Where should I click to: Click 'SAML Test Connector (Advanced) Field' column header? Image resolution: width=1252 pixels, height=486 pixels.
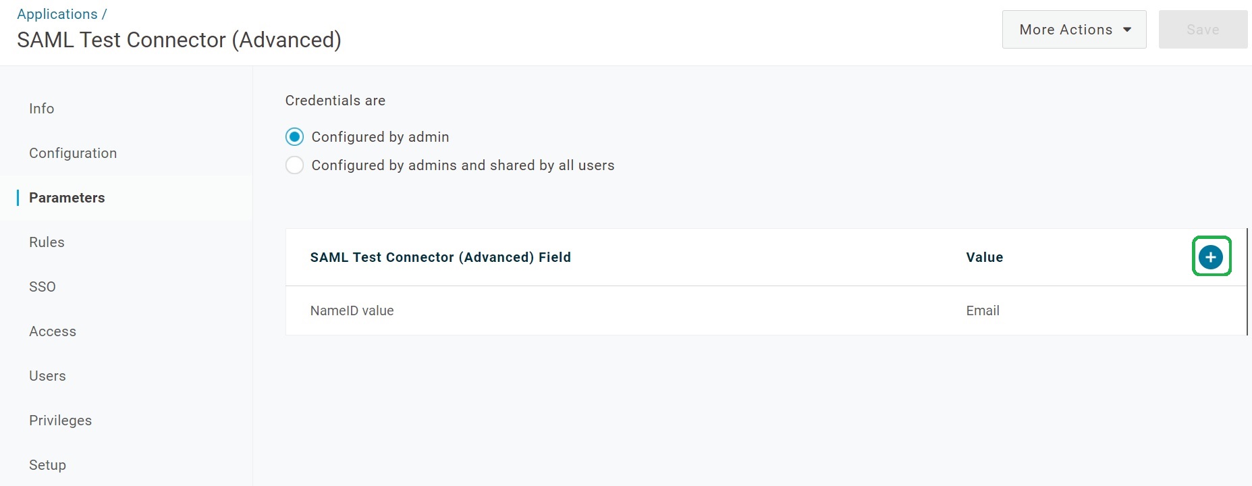tap(440, 257)
